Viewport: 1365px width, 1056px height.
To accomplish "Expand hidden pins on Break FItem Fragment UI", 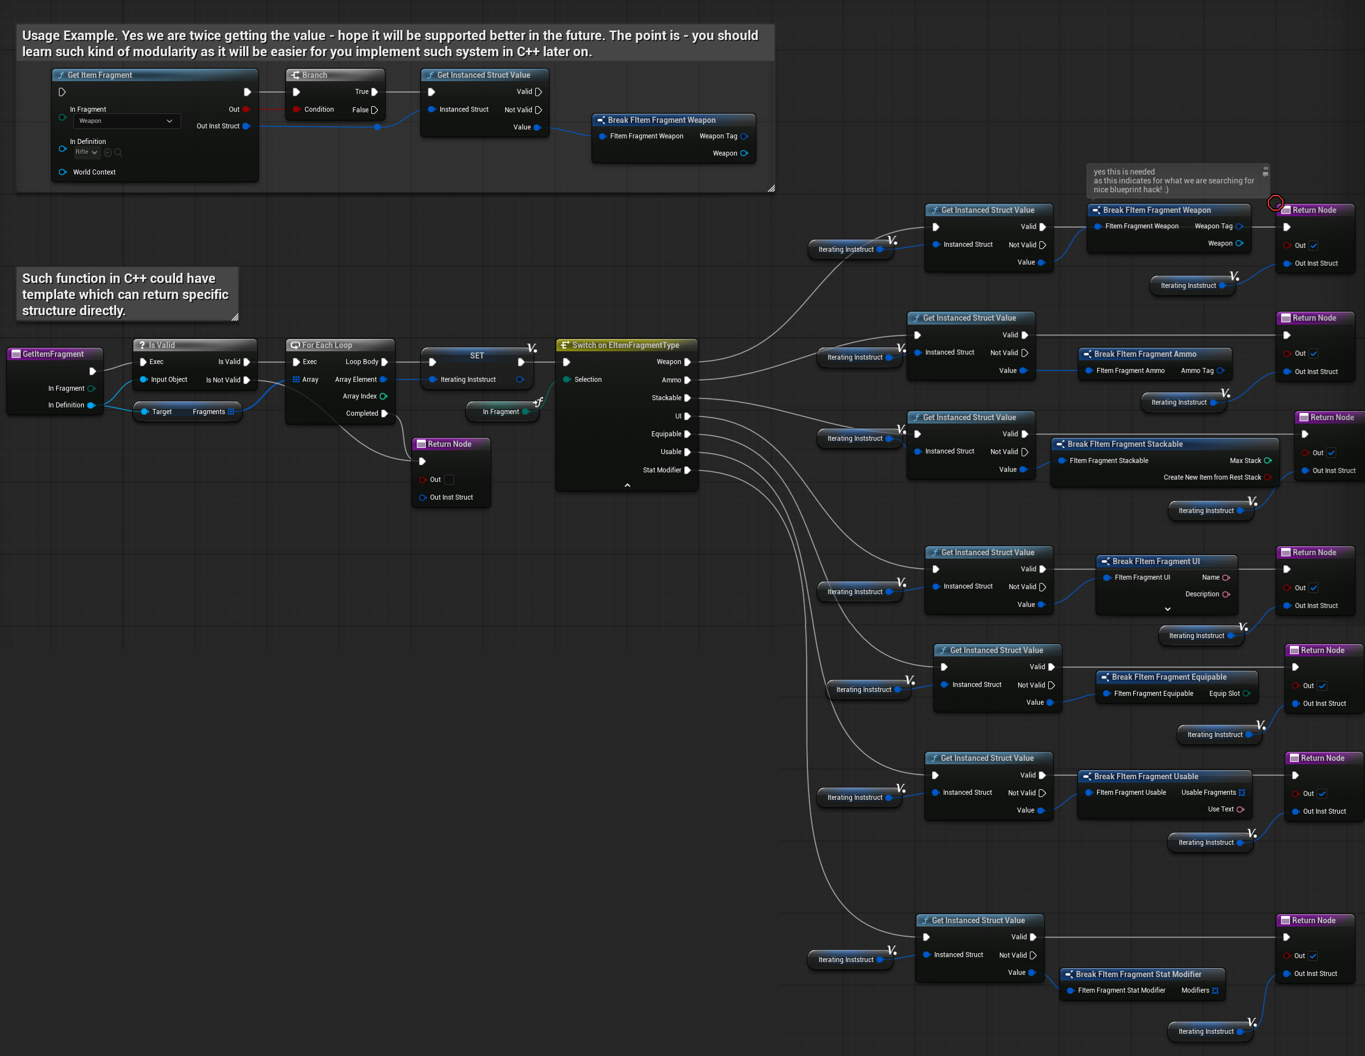I will [1167, 609].
